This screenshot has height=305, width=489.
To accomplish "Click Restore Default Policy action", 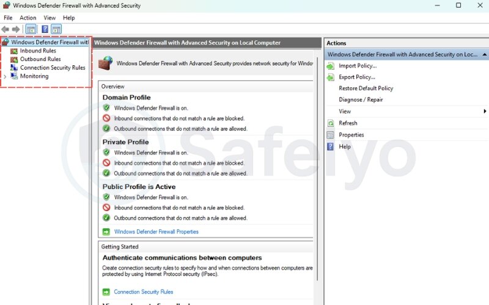I will (x=366, y=88).
